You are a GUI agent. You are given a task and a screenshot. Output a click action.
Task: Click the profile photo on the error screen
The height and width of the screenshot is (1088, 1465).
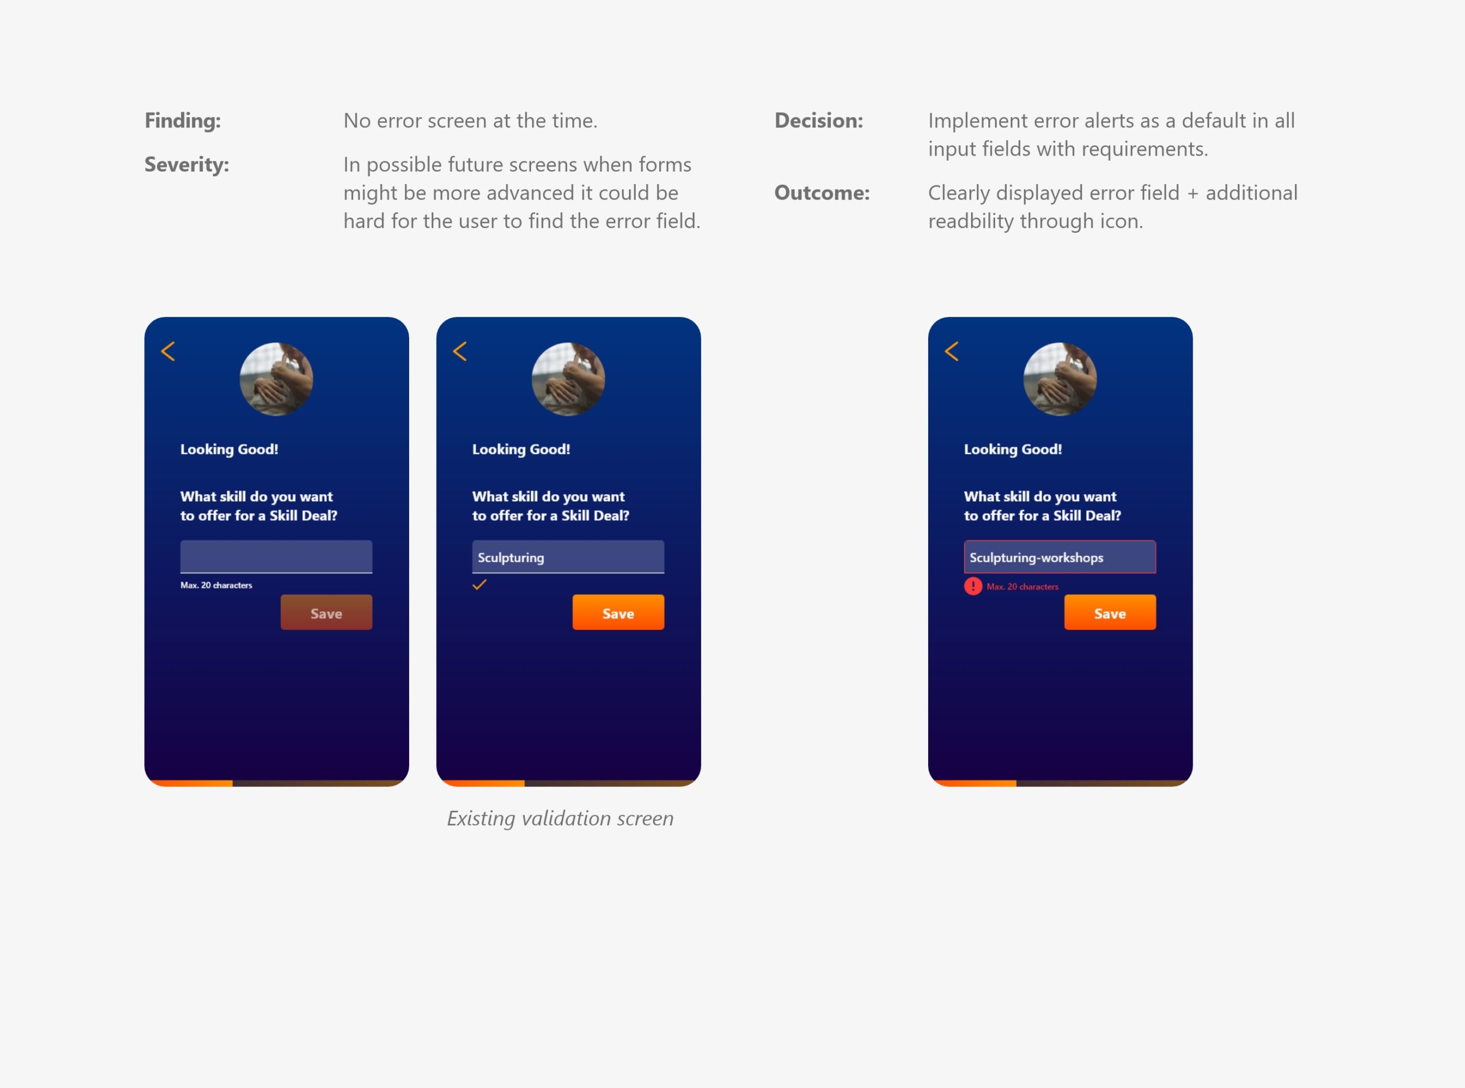1060,379
